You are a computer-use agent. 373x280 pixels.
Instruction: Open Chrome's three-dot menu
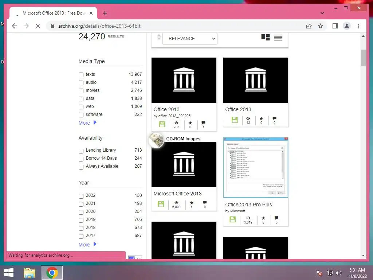pos(358,26)
